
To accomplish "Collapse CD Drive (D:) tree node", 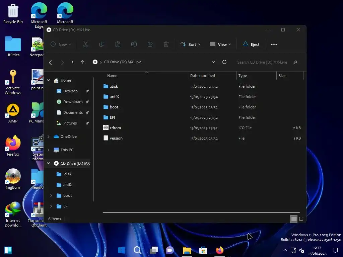I will point(49,163).
